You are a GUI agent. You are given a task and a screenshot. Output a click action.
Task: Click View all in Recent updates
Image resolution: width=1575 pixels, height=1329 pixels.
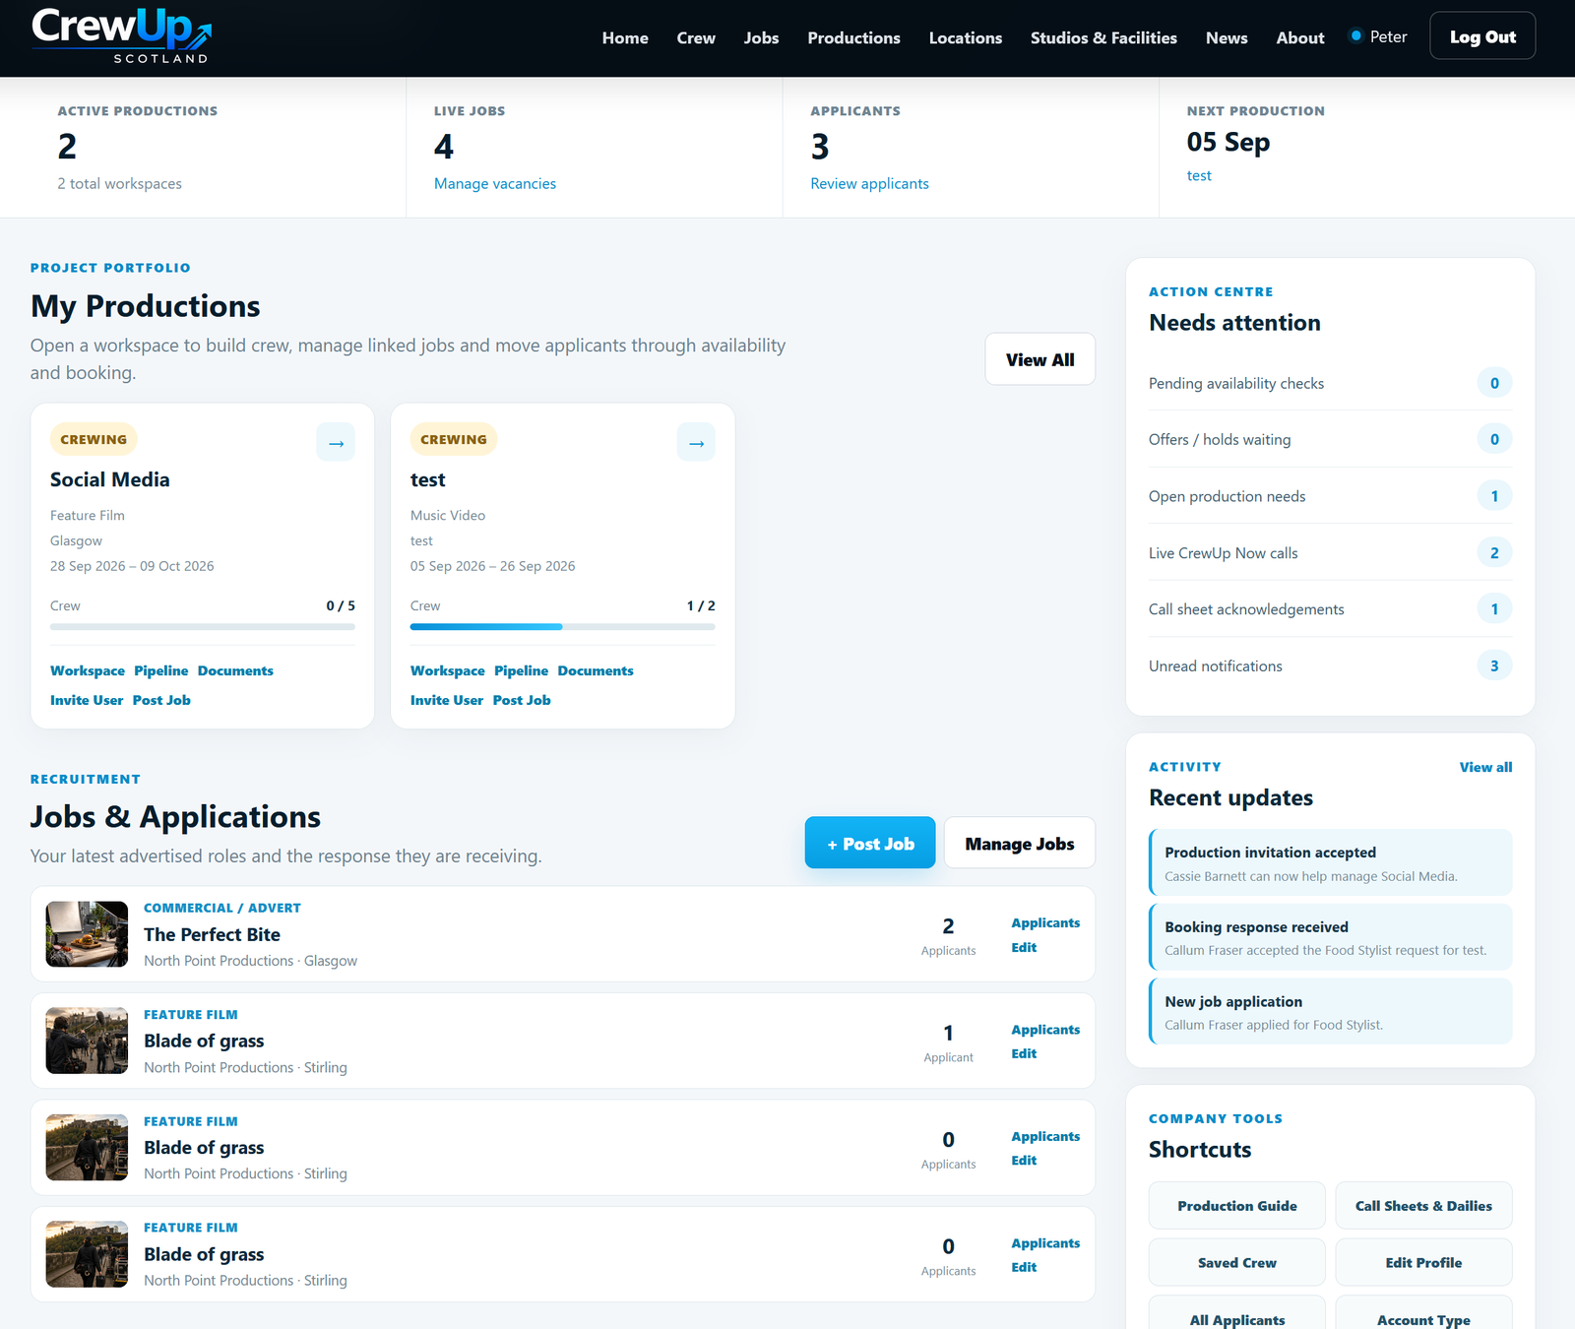[x=1485, y=767]
